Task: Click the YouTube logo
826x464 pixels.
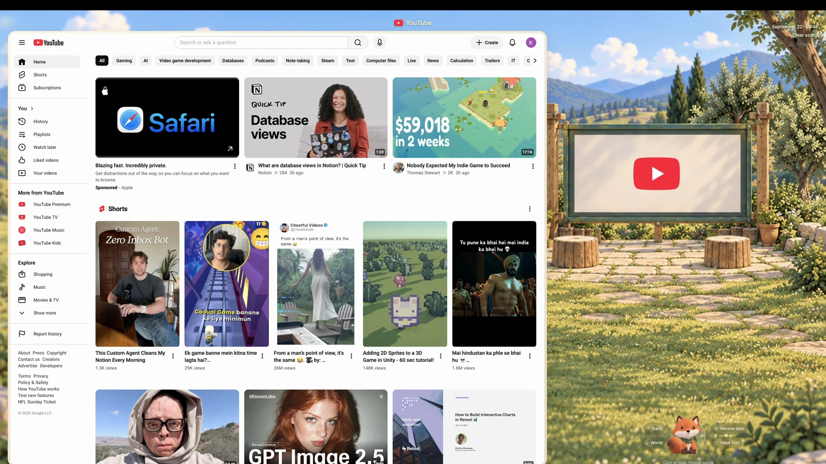Action: click(x=49, y=43)
